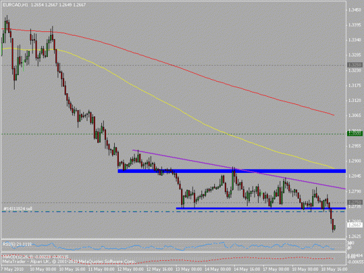Image resolution: width=364 pixels, height=273 pixels.
Task: Click the RSI(6) 21.1118 indicator label
Action: pyautogui.click(x=17, y=244)
